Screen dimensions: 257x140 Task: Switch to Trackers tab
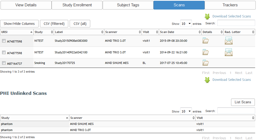pyautogui.click(x=230, y=5)
